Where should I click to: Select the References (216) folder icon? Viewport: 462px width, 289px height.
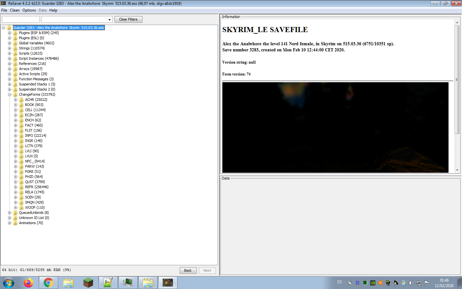click(x=15, y=64)
